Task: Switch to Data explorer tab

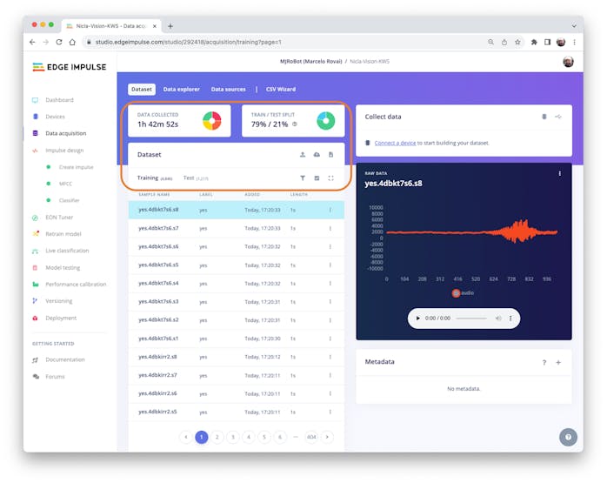Action: click(181, 89)
